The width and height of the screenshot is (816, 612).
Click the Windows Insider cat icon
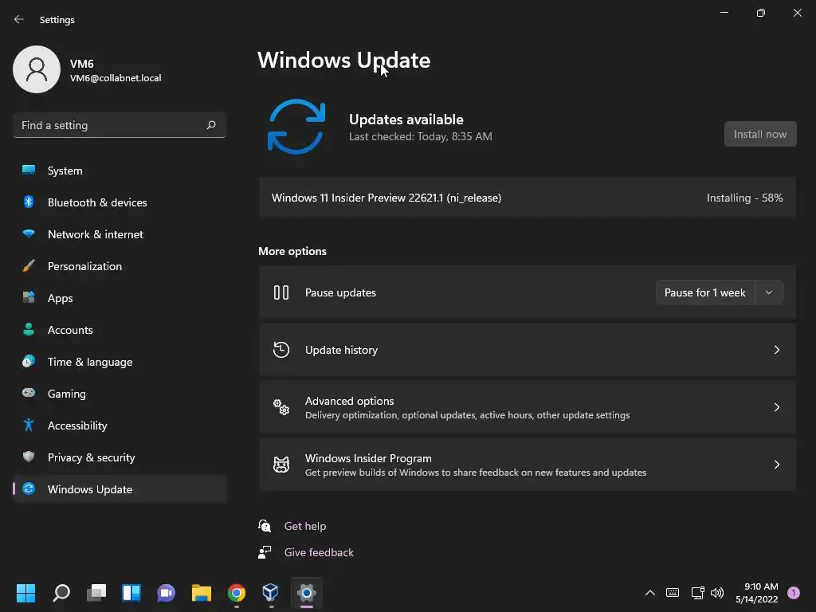281,465
